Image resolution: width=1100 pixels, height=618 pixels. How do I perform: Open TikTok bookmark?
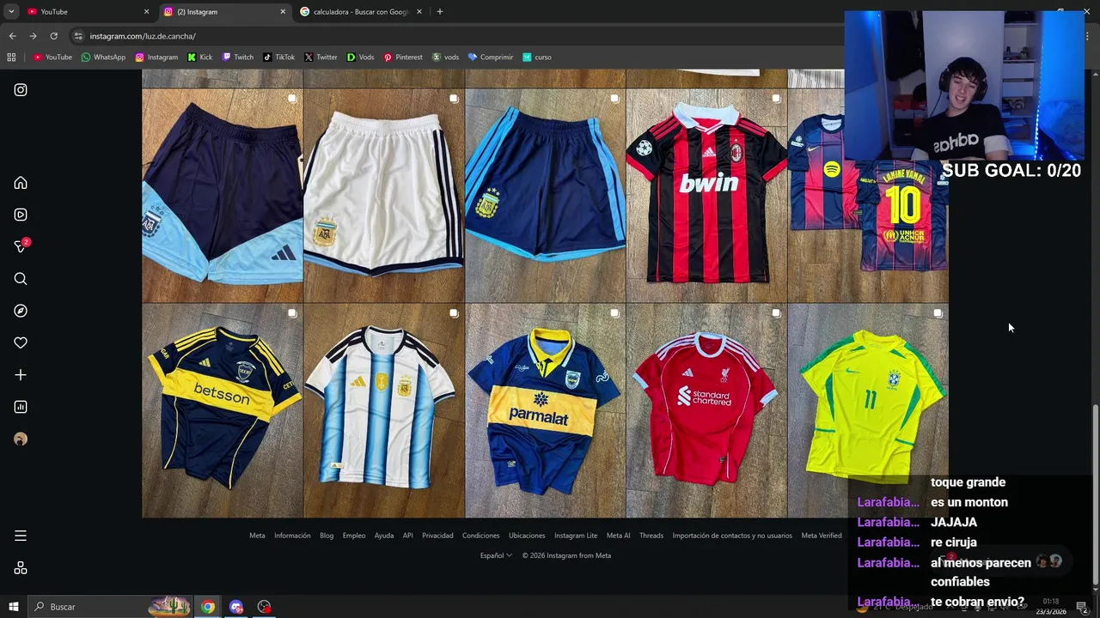point(279,58)
